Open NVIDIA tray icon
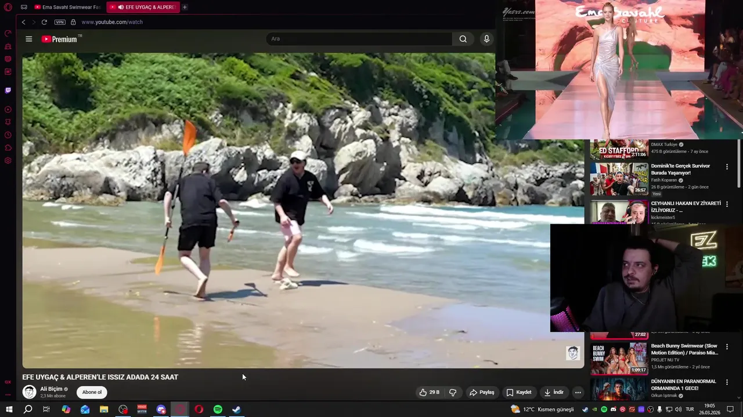743x417 pixels. click(594, 409)
